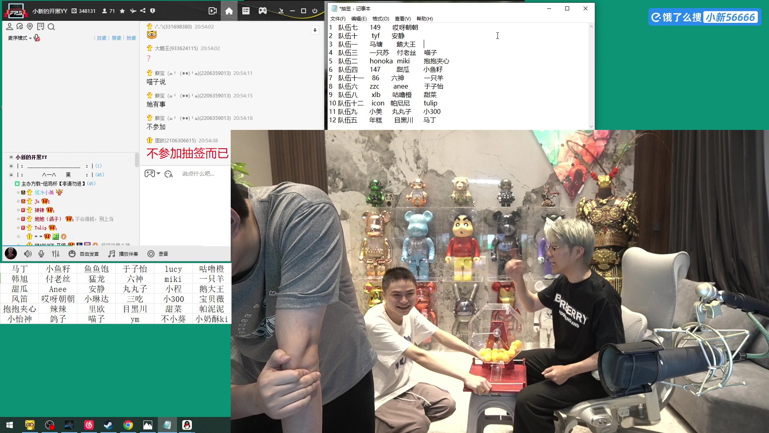Screen dimensions: 769x433
Task: Click the 抢麦 link in the mic controls
Action: click(x=132, y=38)
